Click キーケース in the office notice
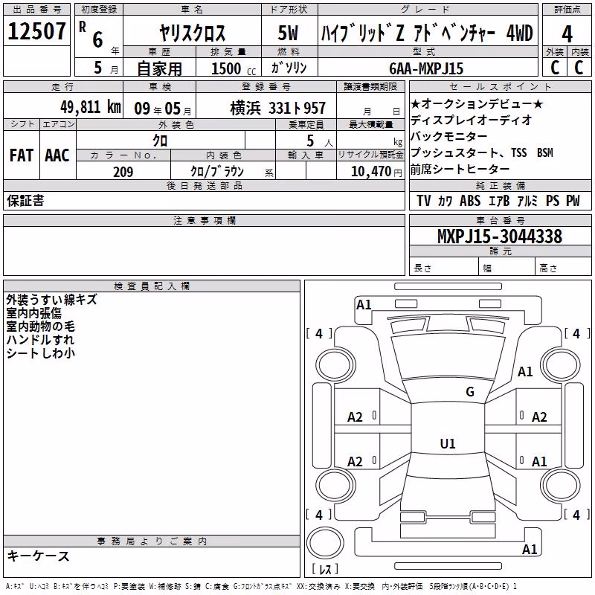This screenshot has width=595, height=595. [x=39, y=556]
